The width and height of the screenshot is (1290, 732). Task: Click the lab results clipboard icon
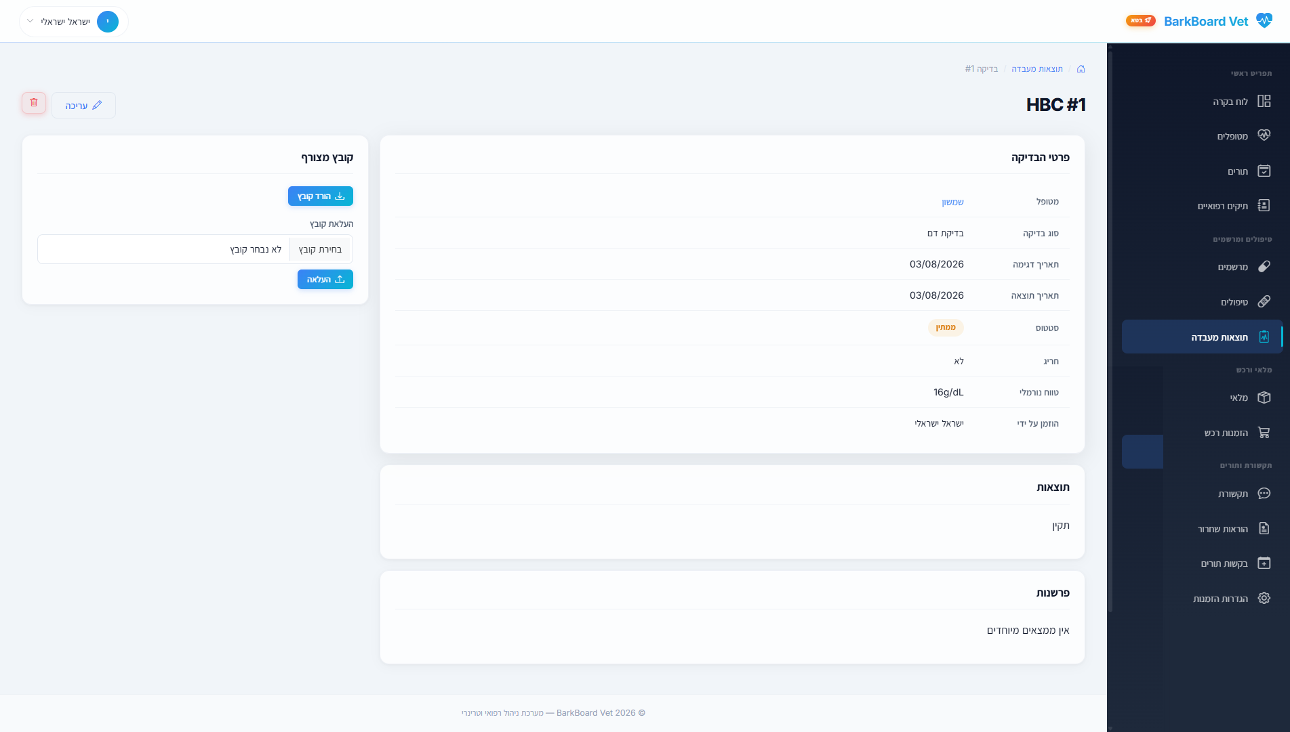[1264, 337]
